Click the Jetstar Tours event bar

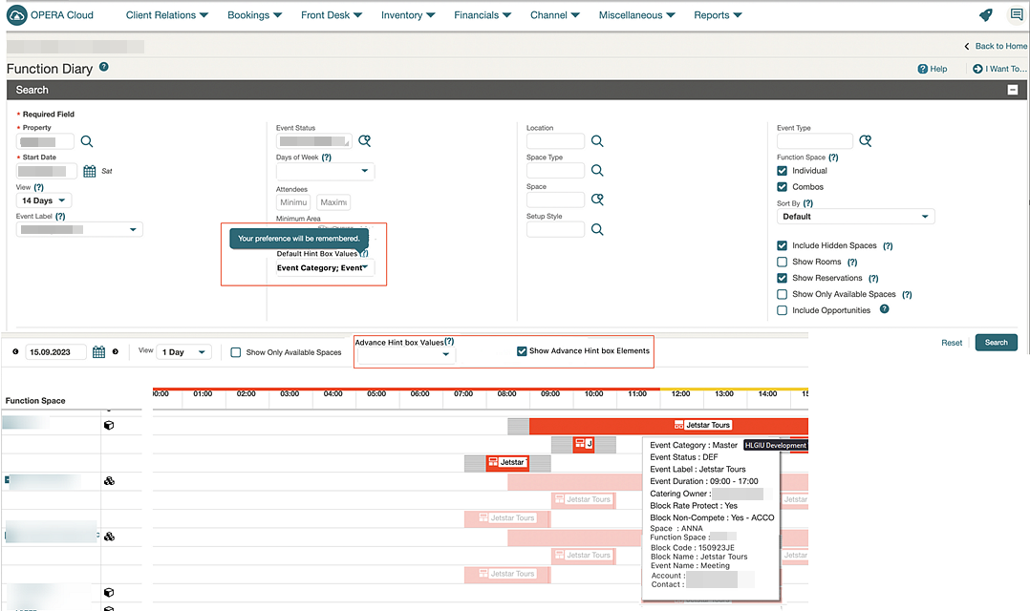(668, 425)
